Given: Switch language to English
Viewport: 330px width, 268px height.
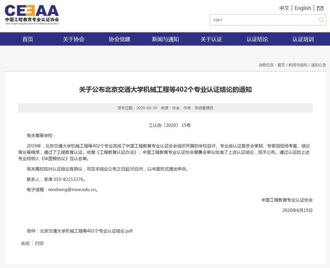Looking at the screenshot, I should [x=303, y=8].
